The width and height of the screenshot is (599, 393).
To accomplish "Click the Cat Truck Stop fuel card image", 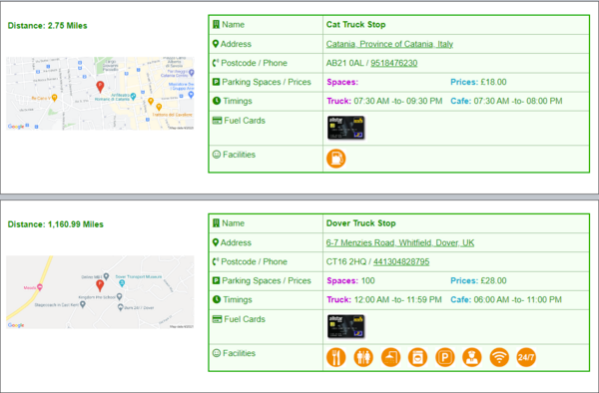I will 346,128.
